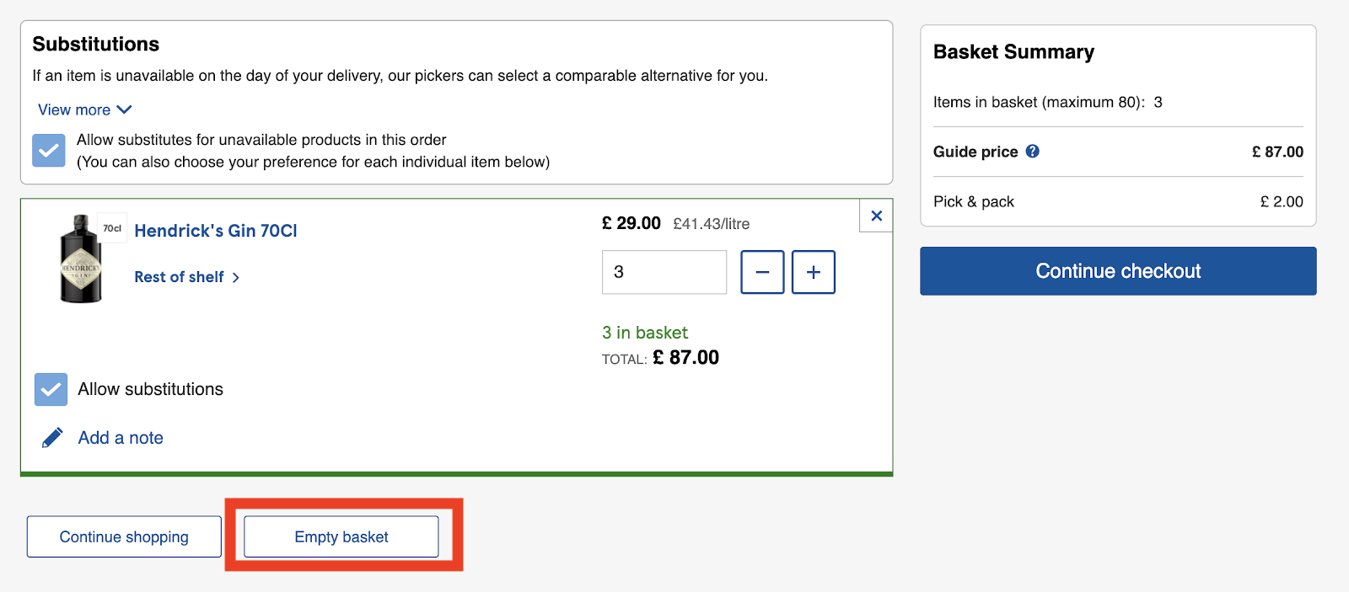Image resolution: width=1349 pixels, height=592 pixels.
Task: Click the green 3 in basket text
Action: pyautogui.click(x=645, y=332)
